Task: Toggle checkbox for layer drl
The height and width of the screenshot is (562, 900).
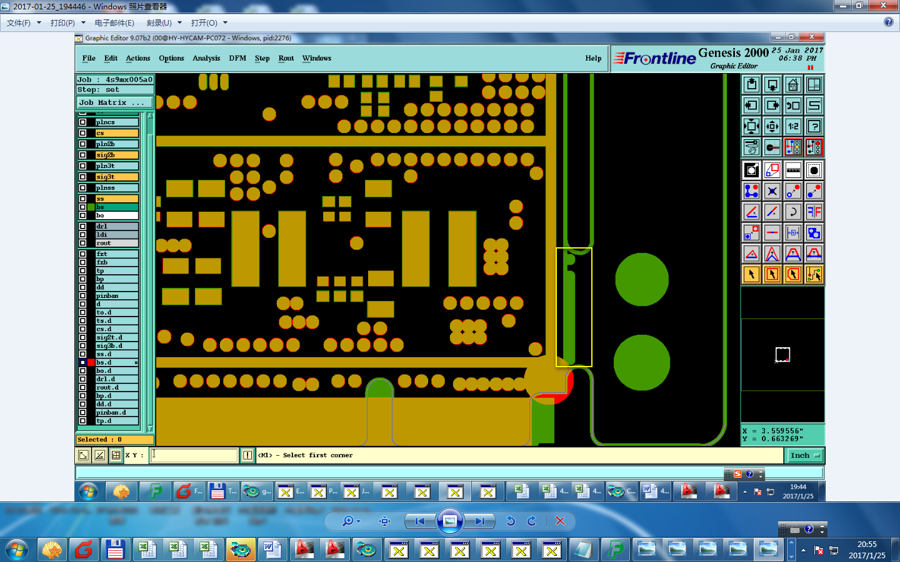Action: [x=82, y=226]
